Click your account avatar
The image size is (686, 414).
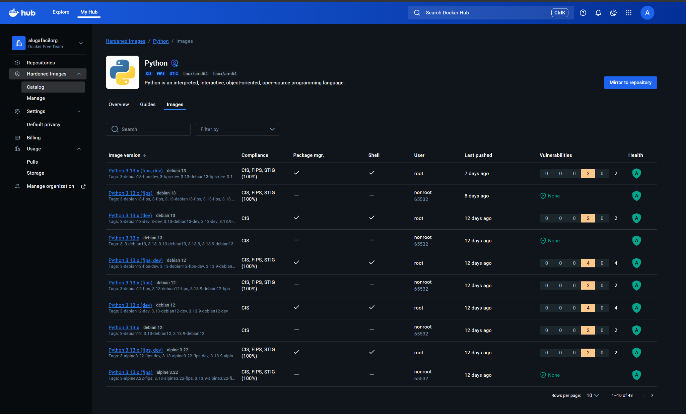(647, 12)
